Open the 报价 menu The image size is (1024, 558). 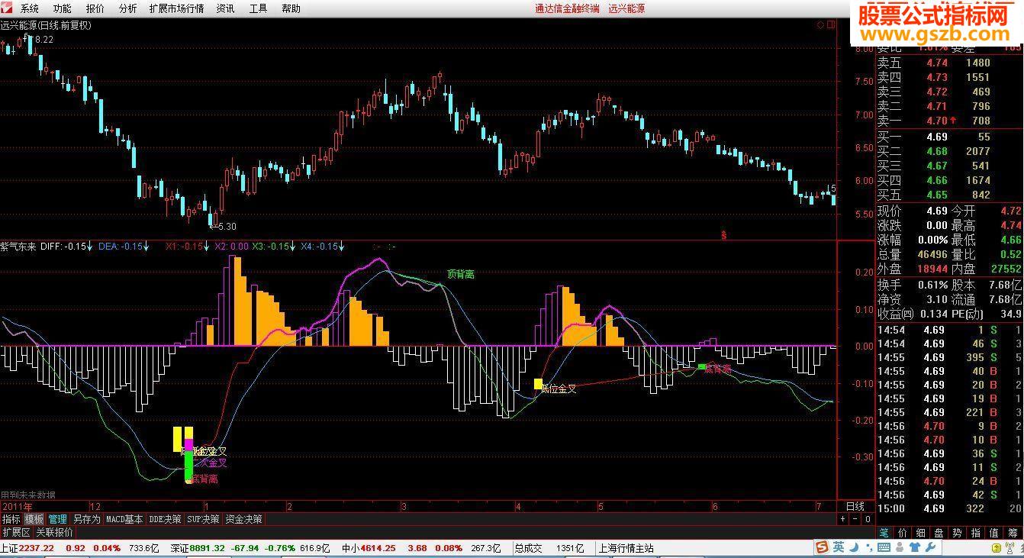(x=95, y=8)
